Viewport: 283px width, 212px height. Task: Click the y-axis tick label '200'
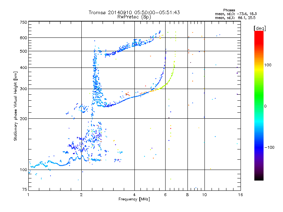click(x=23, y=119)
